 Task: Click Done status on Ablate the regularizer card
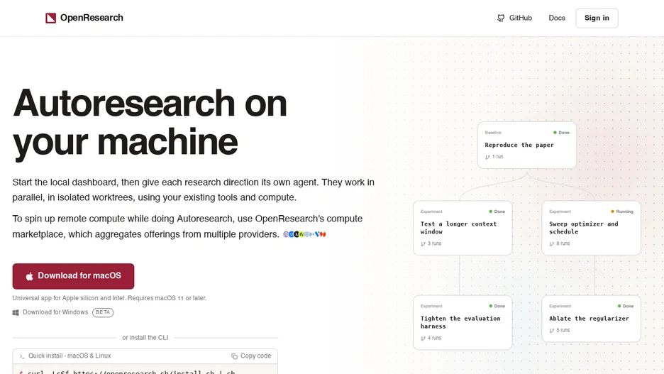(x=626, y=306)
